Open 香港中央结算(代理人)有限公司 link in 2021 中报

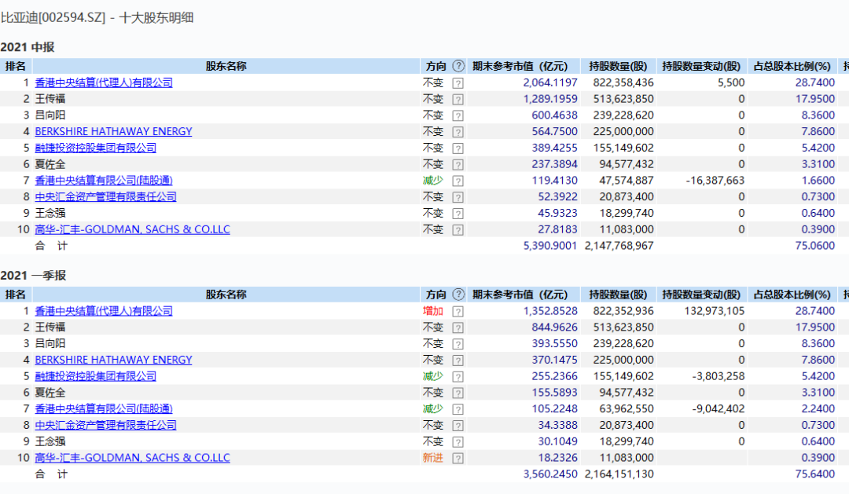click(104, 82)
